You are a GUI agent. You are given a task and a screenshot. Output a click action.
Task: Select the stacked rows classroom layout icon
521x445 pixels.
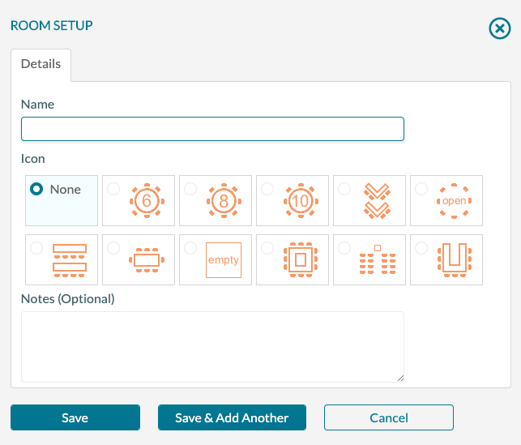coord(70,259)
